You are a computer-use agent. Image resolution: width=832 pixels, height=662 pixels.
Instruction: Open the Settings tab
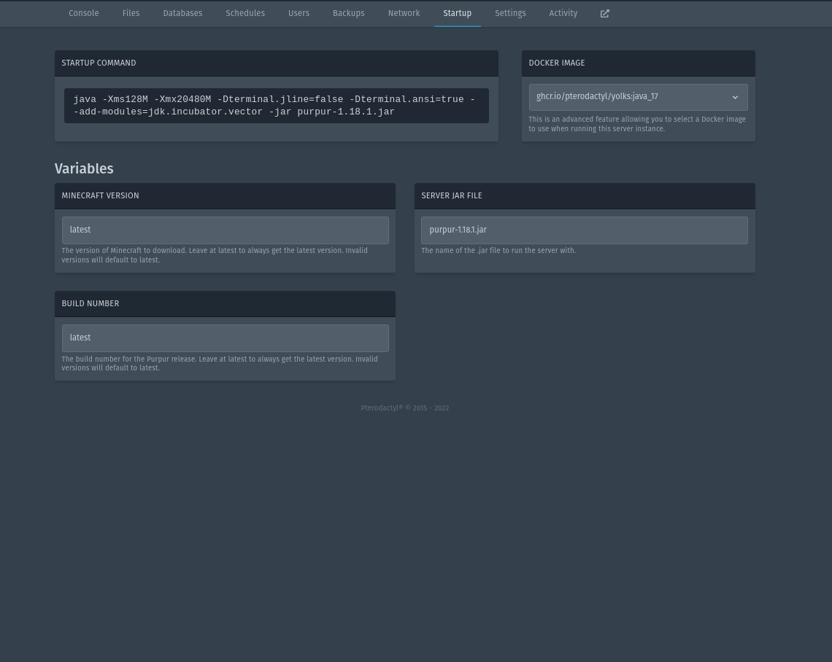pos(510,14)
